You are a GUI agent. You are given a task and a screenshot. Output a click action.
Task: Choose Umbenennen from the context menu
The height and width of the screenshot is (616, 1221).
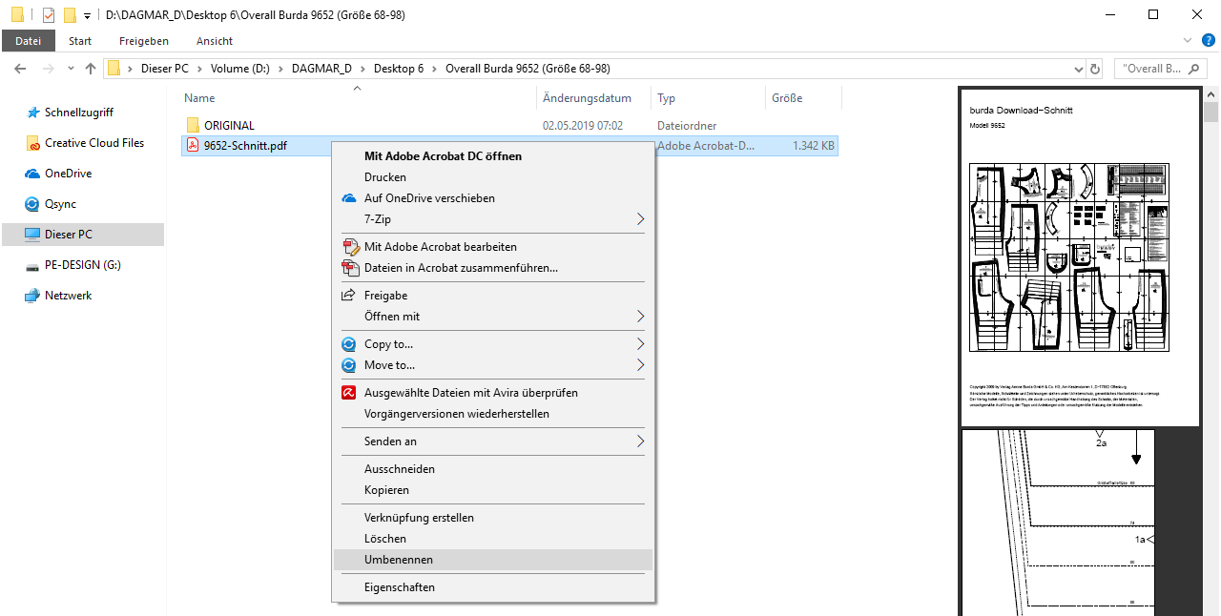(x=398, y=560)
